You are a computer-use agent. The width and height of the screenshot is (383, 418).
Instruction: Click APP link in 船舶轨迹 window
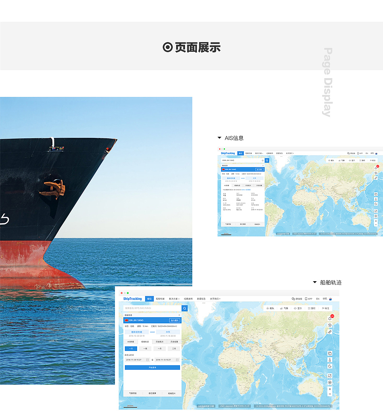pyautogui.click(x=309, y=299)
